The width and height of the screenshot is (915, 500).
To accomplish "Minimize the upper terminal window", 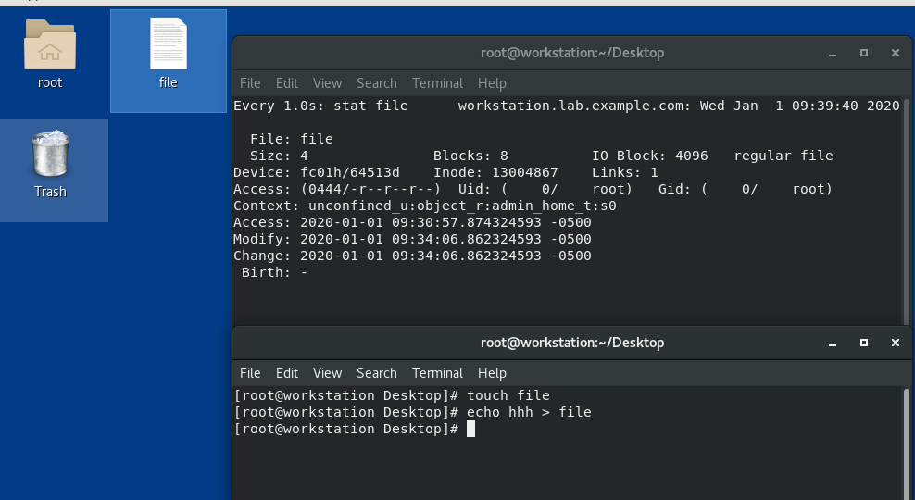I will (x=833, y=53).
